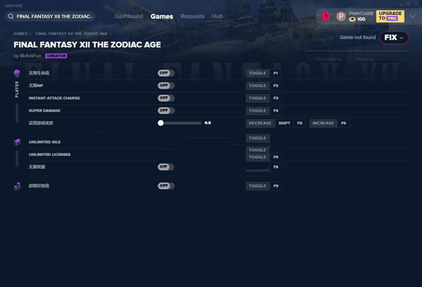422x287 pixels.
Task: Click the UNLIMITED LICENSES label
Action: click(x=50, y=154)
